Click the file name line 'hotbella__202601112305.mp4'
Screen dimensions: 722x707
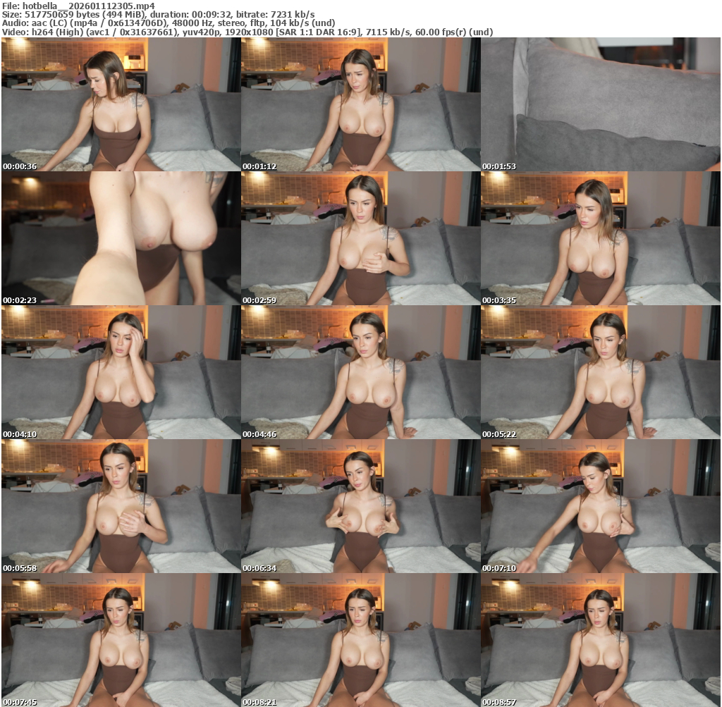click(x=78, y=6)
